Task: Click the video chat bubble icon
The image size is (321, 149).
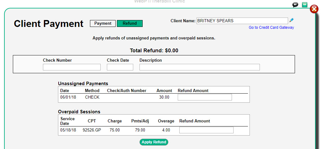Action: click(x=295, y=5)
